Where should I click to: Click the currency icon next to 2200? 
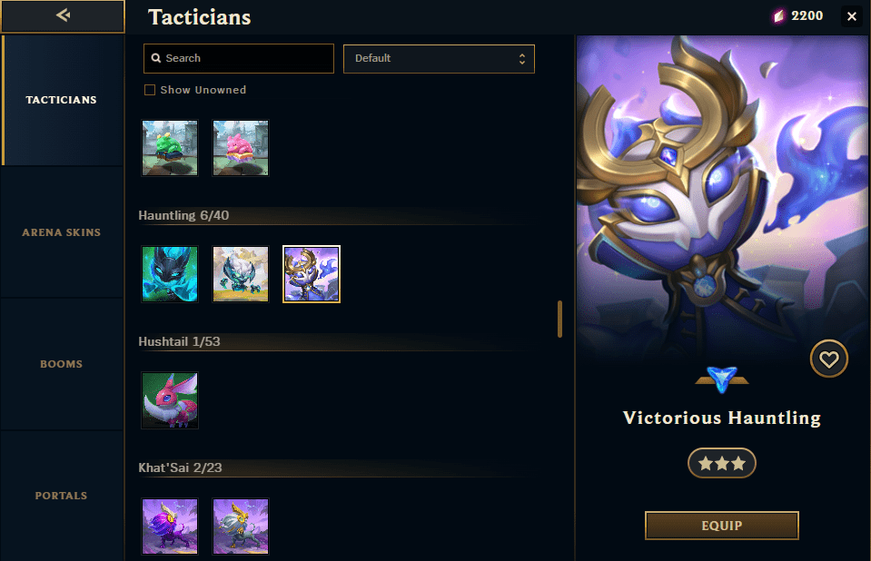[778, 16]
